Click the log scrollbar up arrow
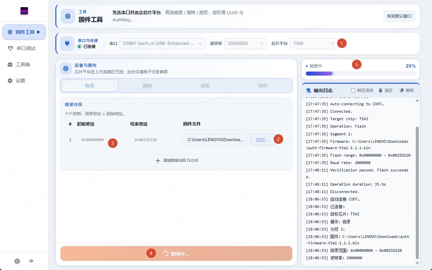Image resolution: width=432 pixels, height=270 pixels. [417, 101]
